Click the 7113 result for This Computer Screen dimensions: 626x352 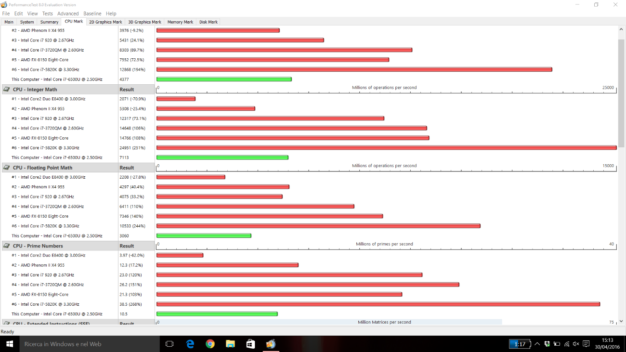(x=124, y=157)
